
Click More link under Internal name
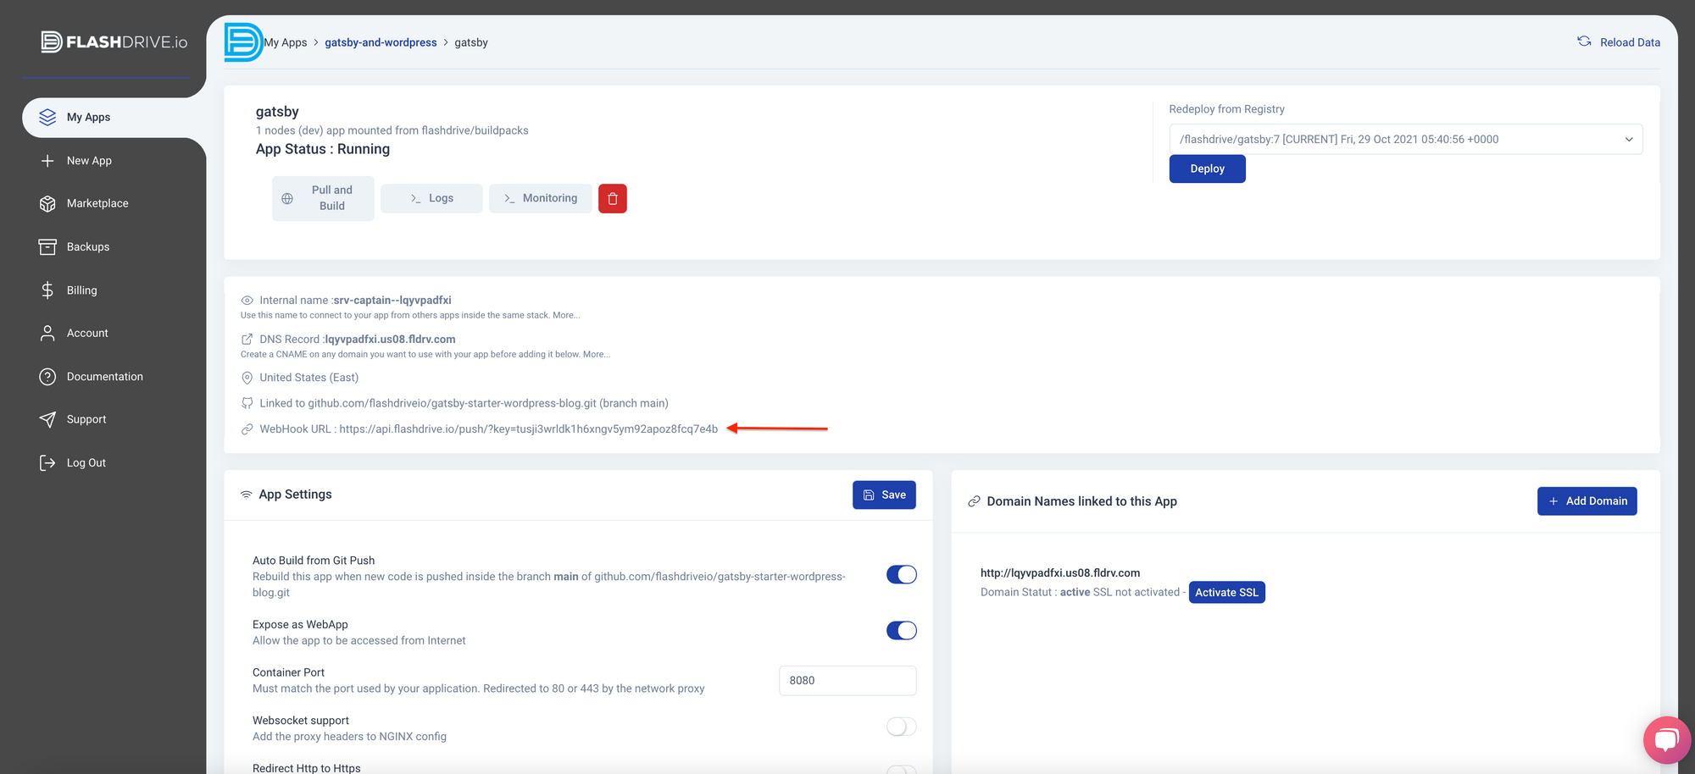[x=566, y=316]
